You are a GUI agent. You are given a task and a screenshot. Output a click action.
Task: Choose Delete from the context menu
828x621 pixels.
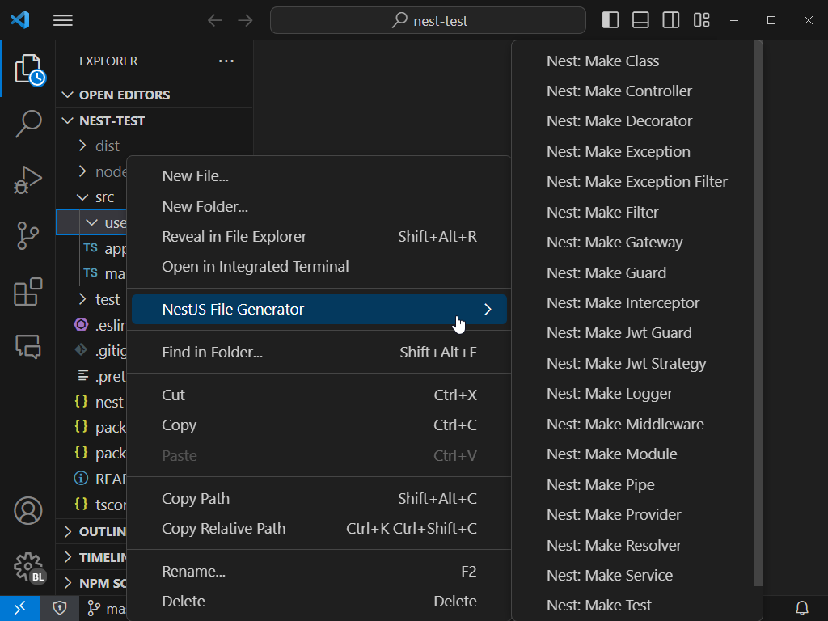319,602
